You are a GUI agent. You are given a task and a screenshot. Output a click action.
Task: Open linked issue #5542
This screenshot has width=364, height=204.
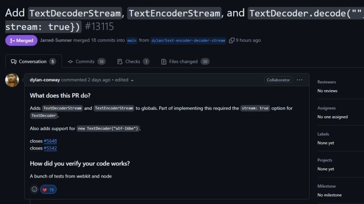[x=50, y=148]
